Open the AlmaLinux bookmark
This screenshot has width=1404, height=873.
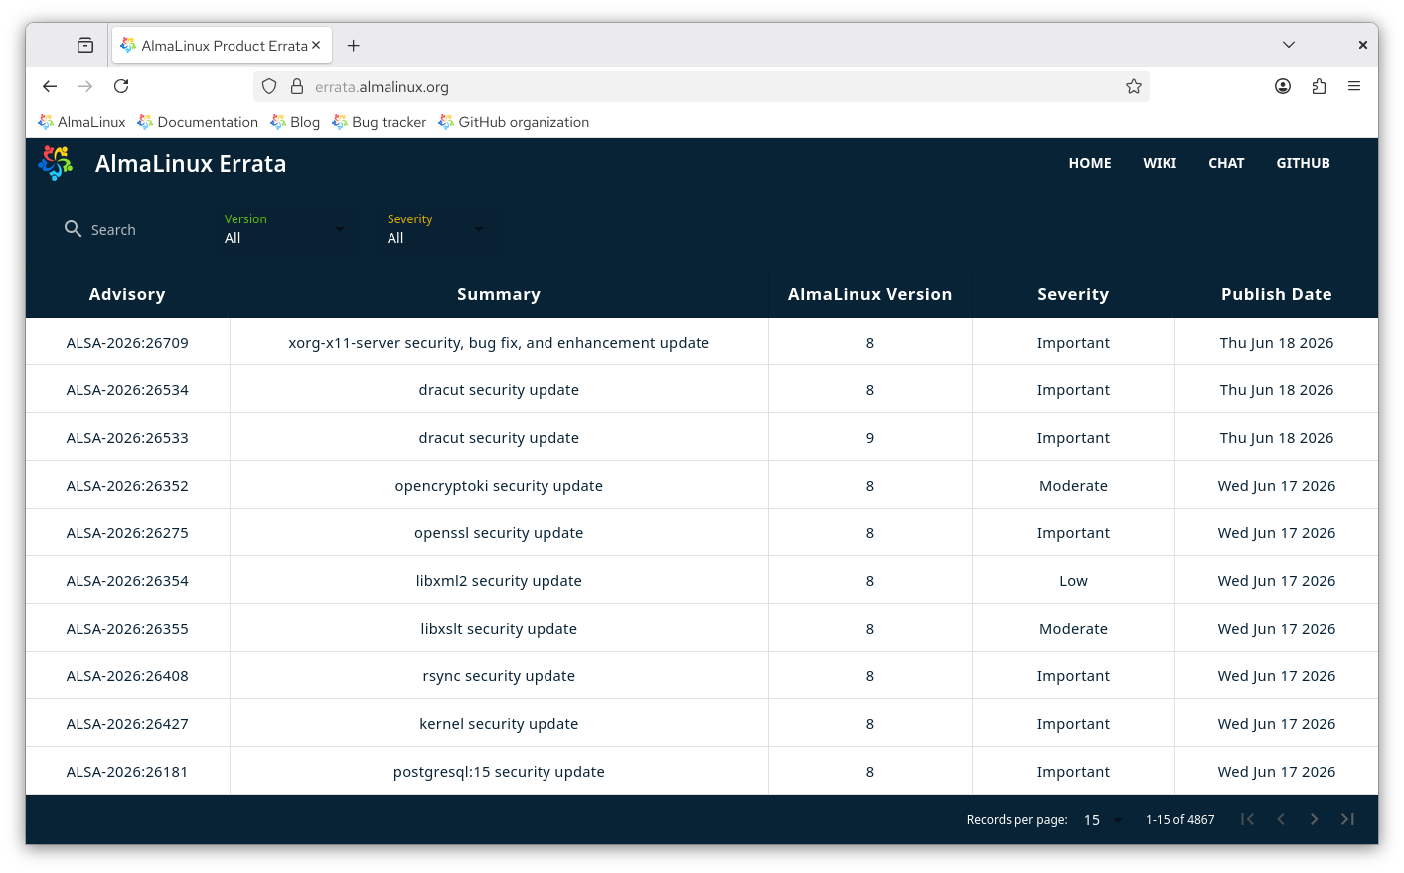[x=81, y=122]
